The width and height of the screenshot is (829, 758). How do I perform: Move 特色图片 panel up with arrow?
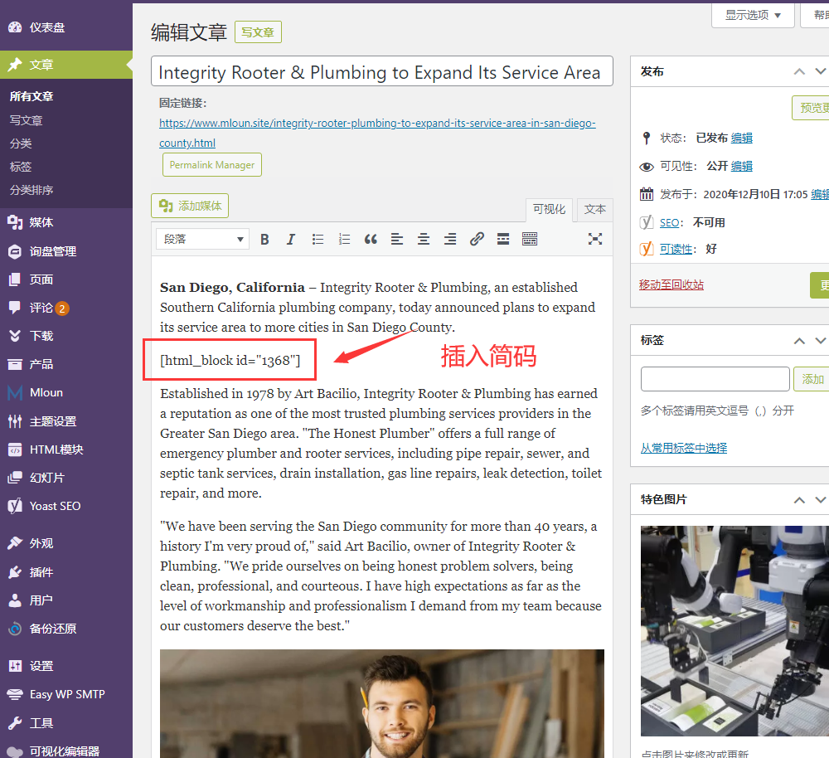799,500
